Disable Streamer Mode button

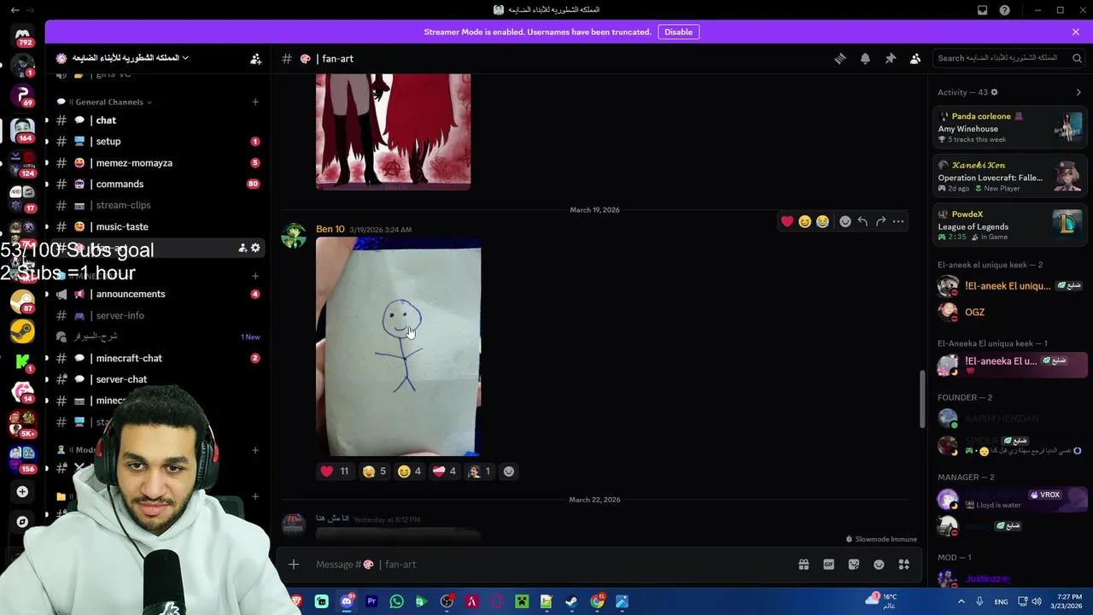pyautogui.click(x=679, y=32)
